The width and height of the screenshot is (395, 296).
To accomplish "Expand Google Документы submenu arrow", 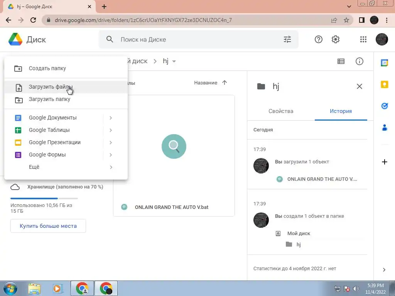I will 111,118.
